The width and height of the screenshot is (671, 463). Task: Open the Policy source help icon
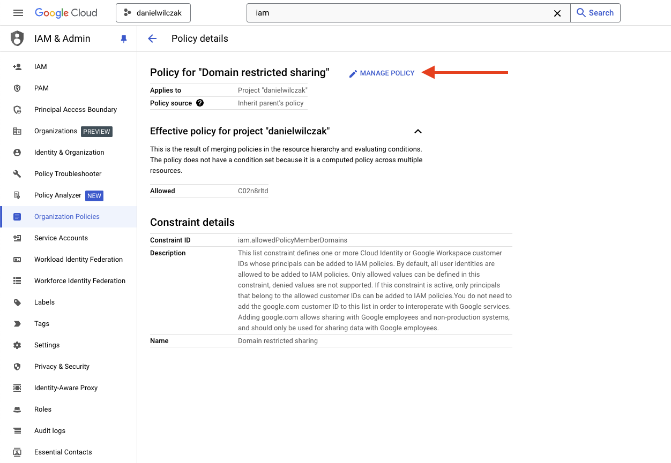tap(200, 103)
